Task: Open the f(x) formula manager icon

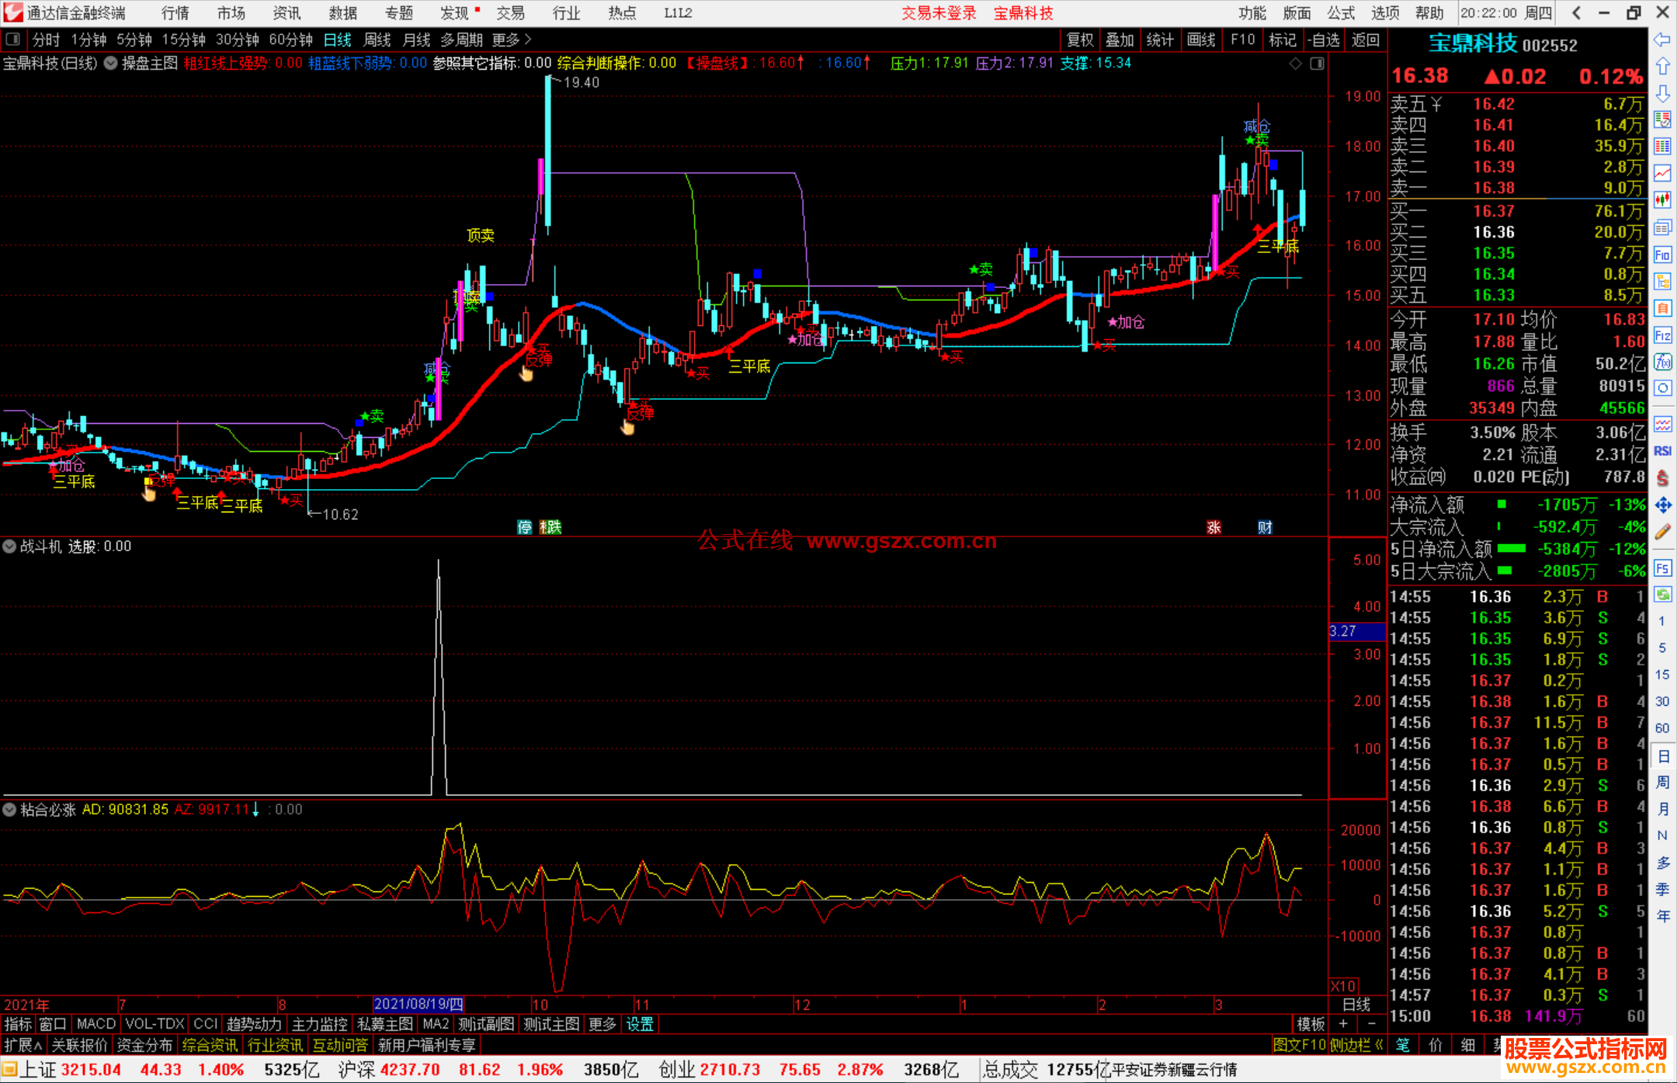Action: [x=1662, y=362]
